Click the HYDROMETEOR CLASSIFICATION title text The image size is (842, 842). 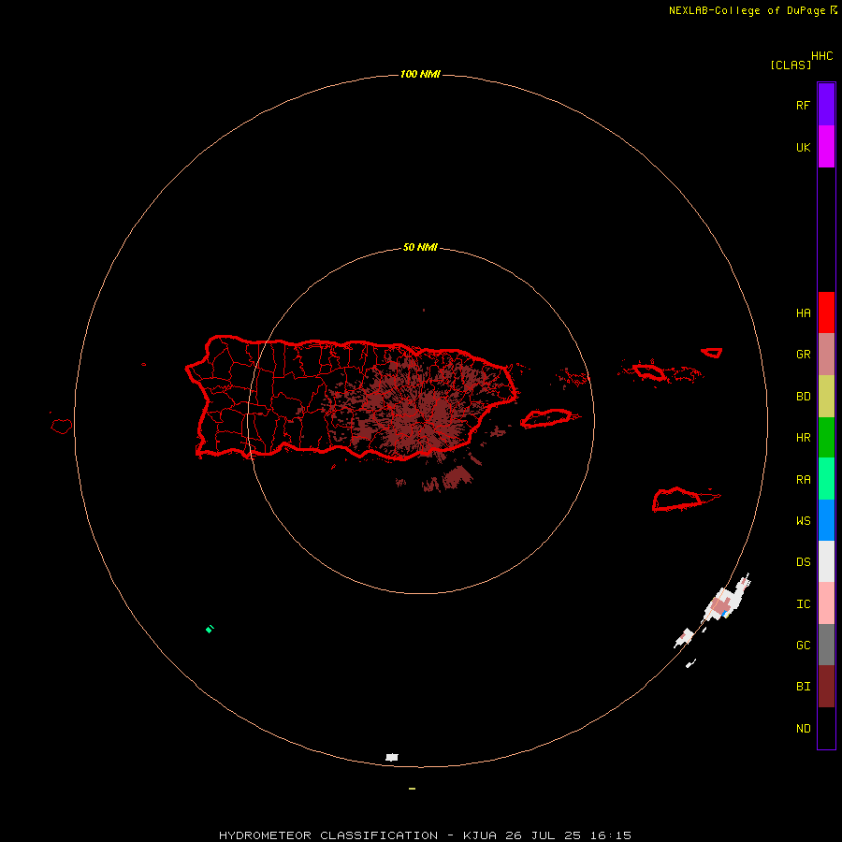(327, 835)
